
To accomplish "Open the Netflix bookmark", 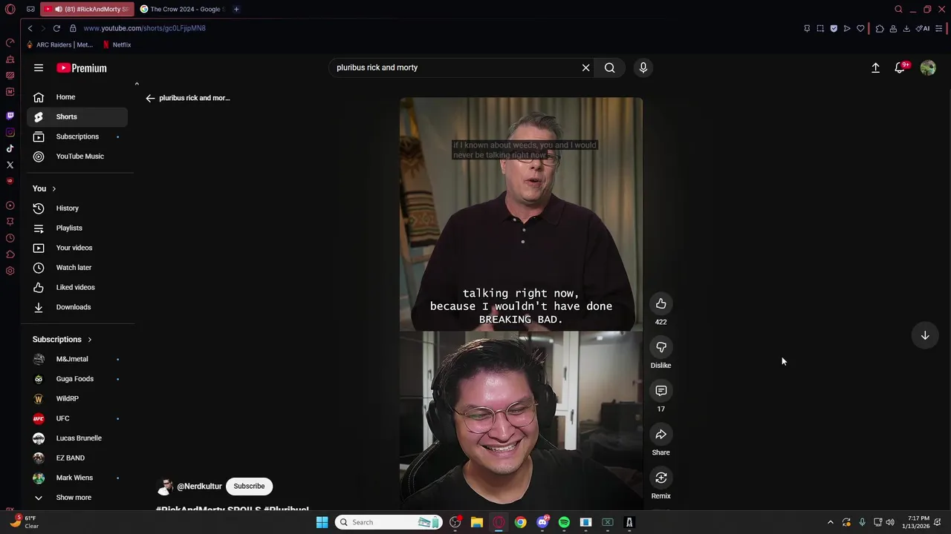I will click(x=117, y=44).
